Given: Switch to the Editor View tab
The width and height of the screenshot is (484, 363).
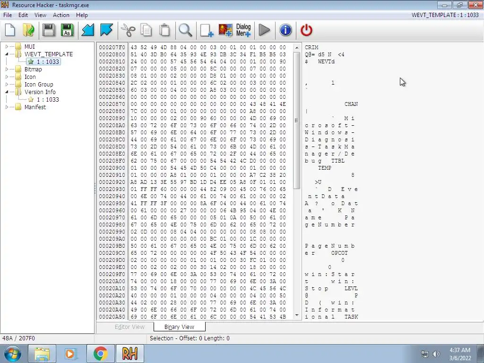Looking at the screenshot, I should pyautogui.click(x=130, y=327).
